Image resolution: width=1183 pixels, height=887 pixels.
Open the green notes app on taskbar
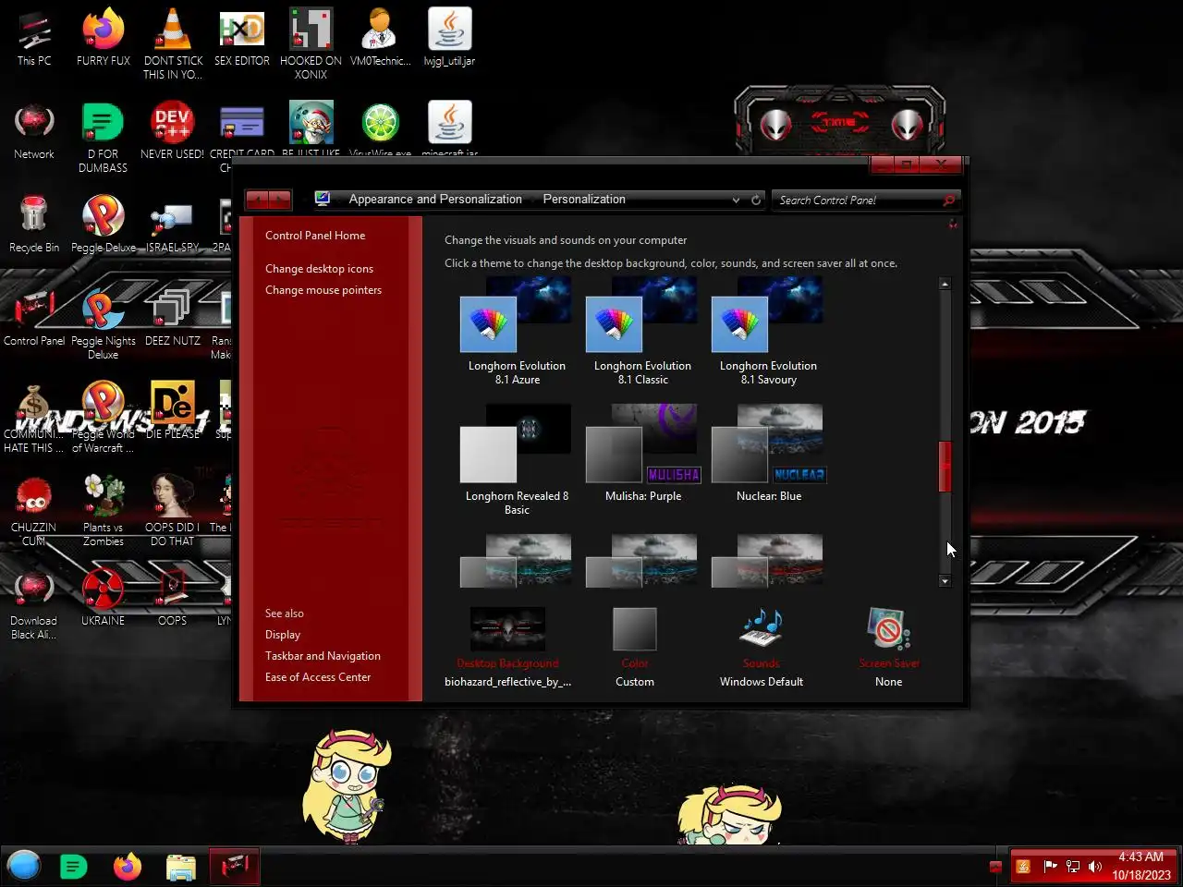coord(73,867)
